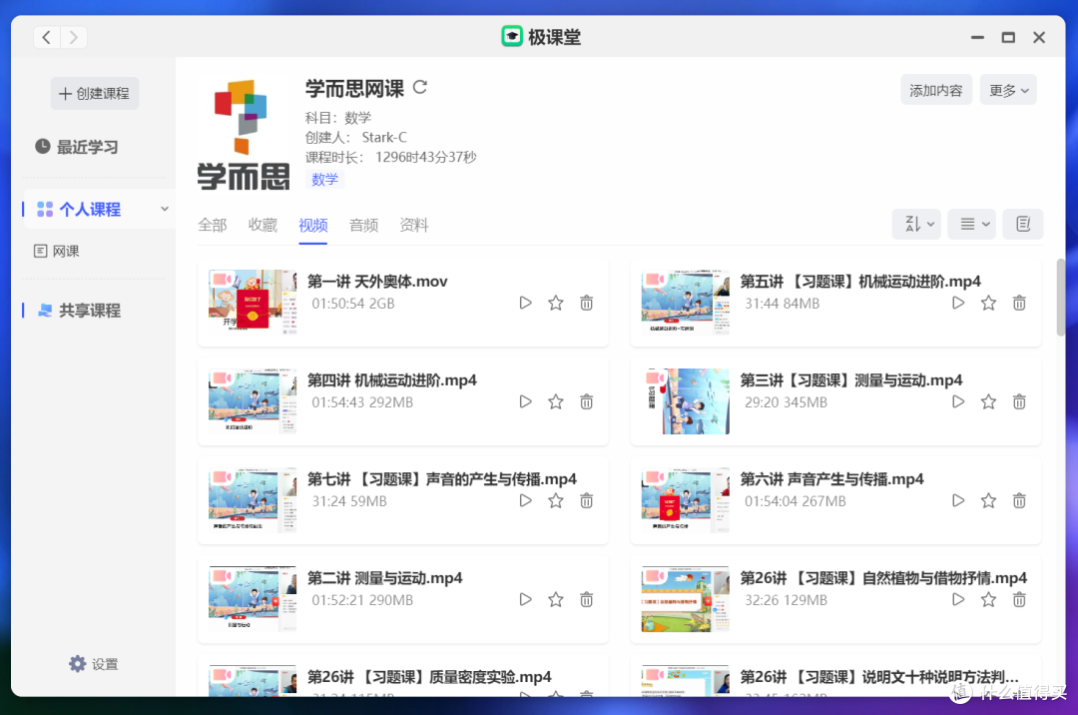Image resolution: width=1078 pixels, height=715 pixels.
Task: Play 第一讲 天外奥体.mov video
Action: pos(525,303)
